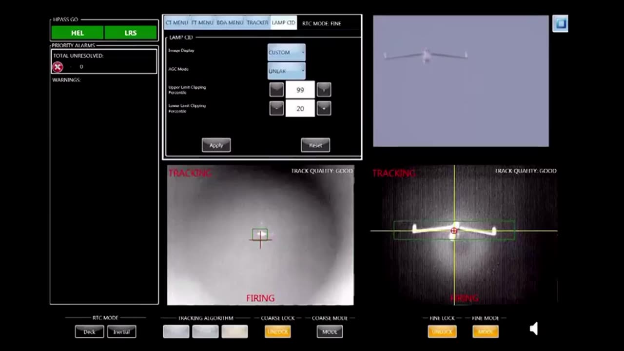Click the lower limit value field showing 20
Image resolution: width=624 pixels, height=351 pixels.
tap(300, 108)
